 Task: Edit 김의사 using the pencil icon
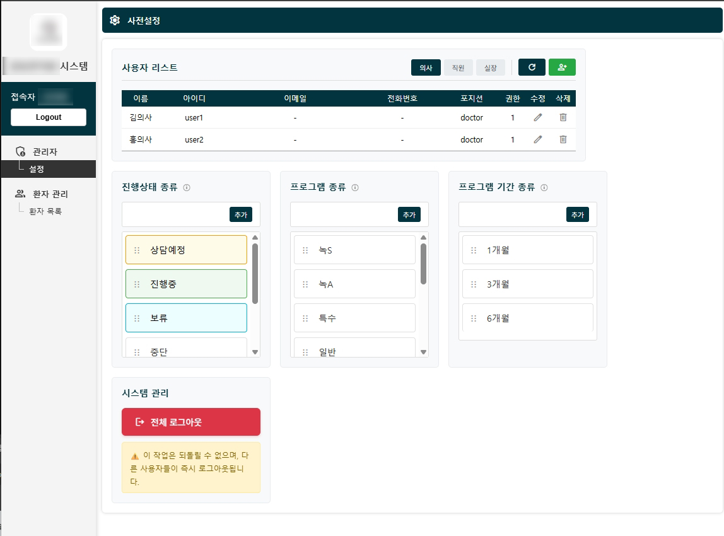537,117
